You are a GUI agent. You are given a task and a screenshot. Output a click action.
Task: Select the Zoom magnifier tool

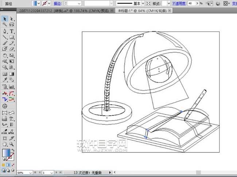(12, 145)
